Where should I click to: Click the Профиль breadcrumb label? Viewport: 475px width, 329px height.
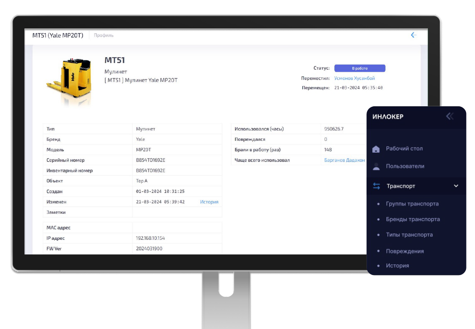coord(104,35)
